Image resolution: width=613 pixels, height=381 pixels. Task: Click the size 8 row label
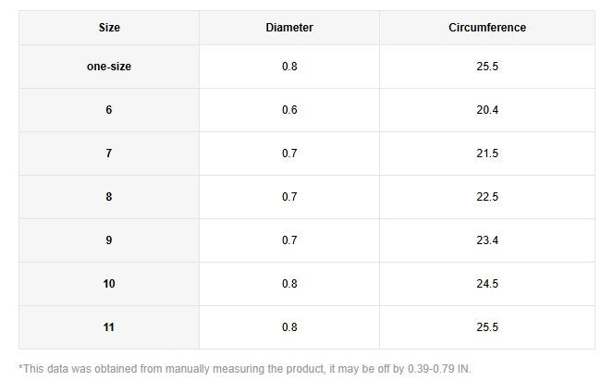109,197
